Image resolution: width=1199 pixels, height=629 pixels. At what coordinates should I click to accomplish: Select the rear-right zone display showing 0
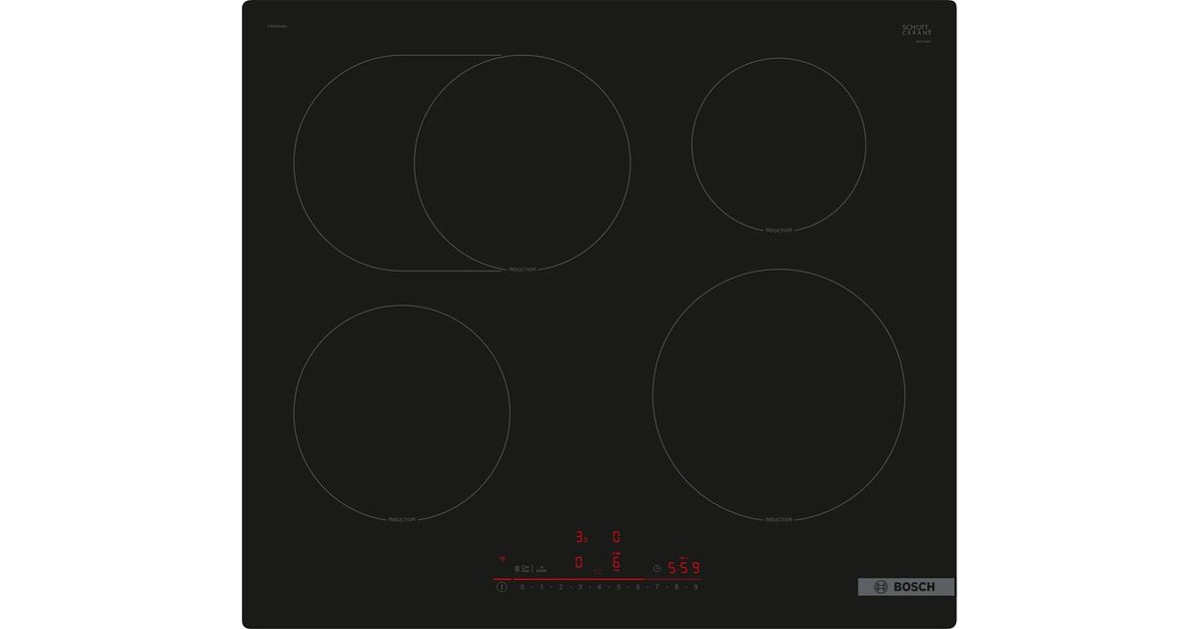(616, 537)
